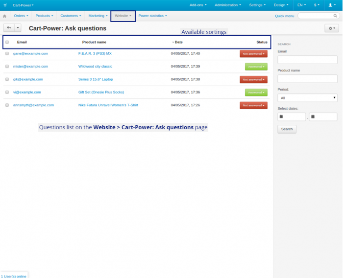The height and width of the screenshot is (278, 343).
Task: Open the Products menu
Action: [44, 16]
